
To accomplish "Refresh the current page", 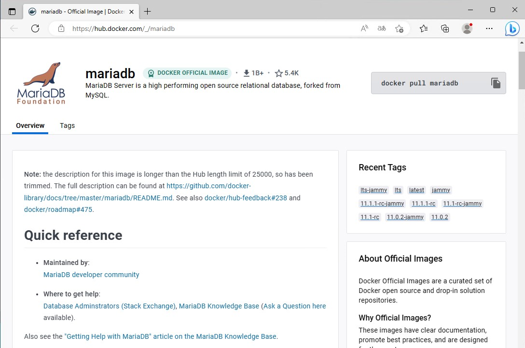I will coord(35,28).
